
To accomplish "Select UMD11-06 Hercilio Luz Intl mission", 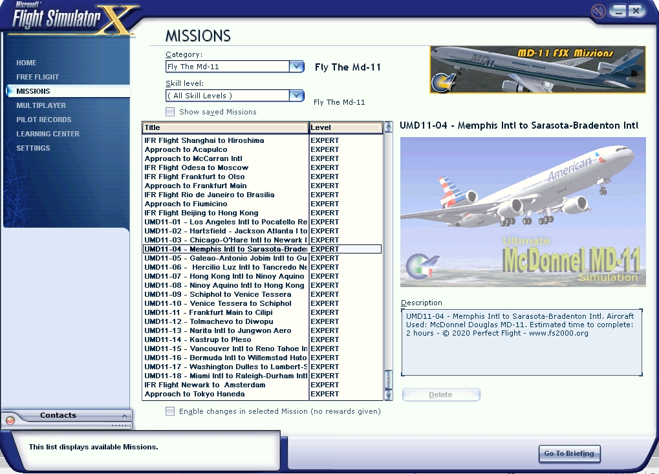I will [x=263, y=267].
